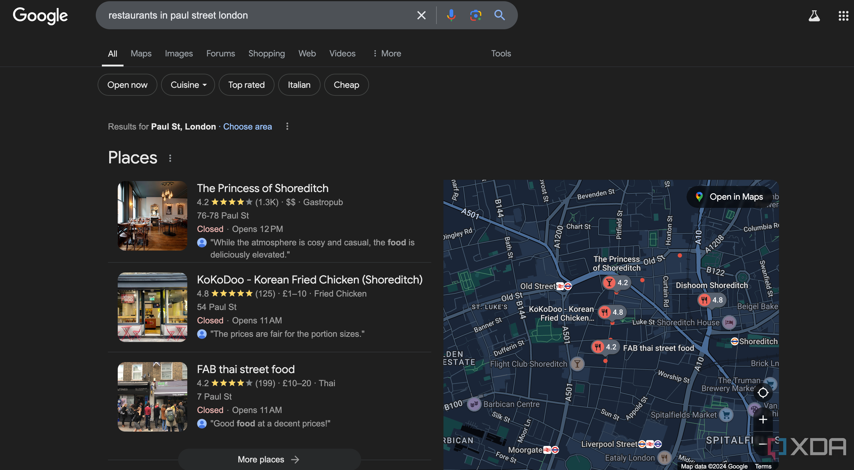Viewport: 854px width, 470px height.
Task: Center map on my location
Action: pos(763,393)
